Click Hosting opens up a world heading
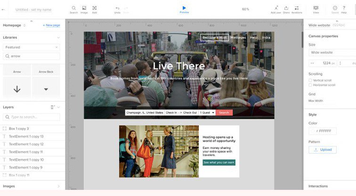This screenshot has width=356, height=196. coord(219,139)
